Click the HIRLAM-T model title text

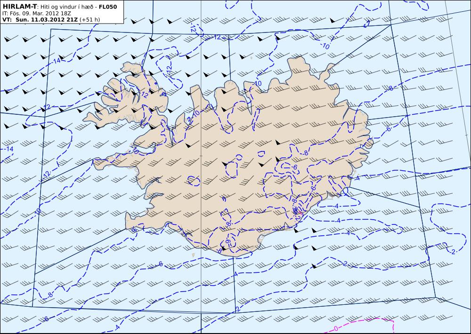(x=19, y=7)
